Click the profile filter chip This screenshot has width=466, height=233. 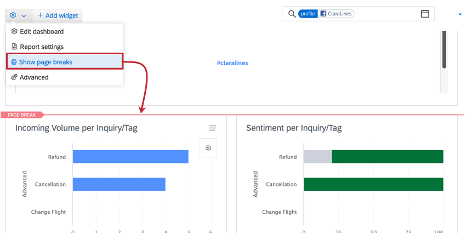[x=308, y=14]
